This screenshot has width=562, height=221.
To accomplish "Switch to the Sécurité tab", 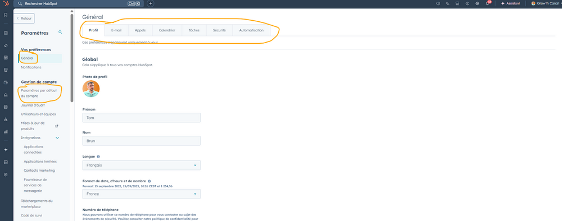I will point(219,30).
